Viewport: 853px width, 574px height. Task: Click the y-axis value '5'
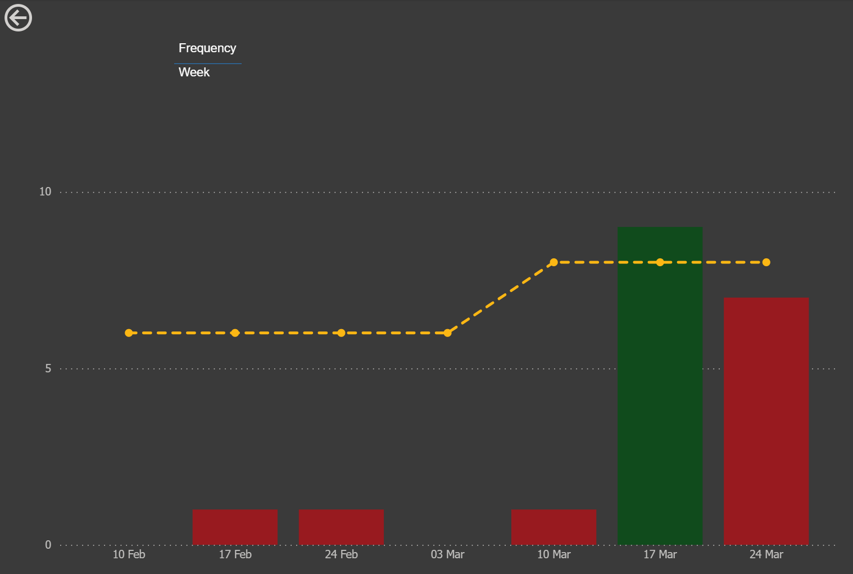point(48,368)
